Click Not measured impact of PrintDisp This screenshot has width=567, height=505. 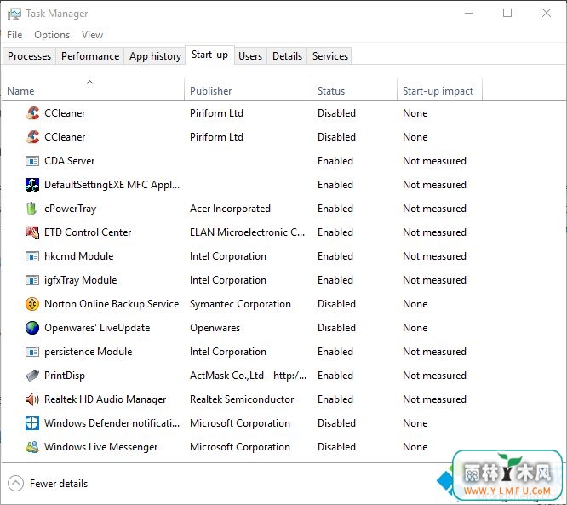pos(434,376)
